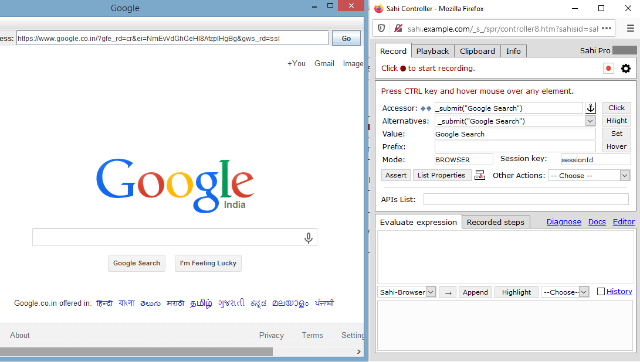Switch to the Recorded steps tab
Screen dimensions: 640x362
click(496, 222)
